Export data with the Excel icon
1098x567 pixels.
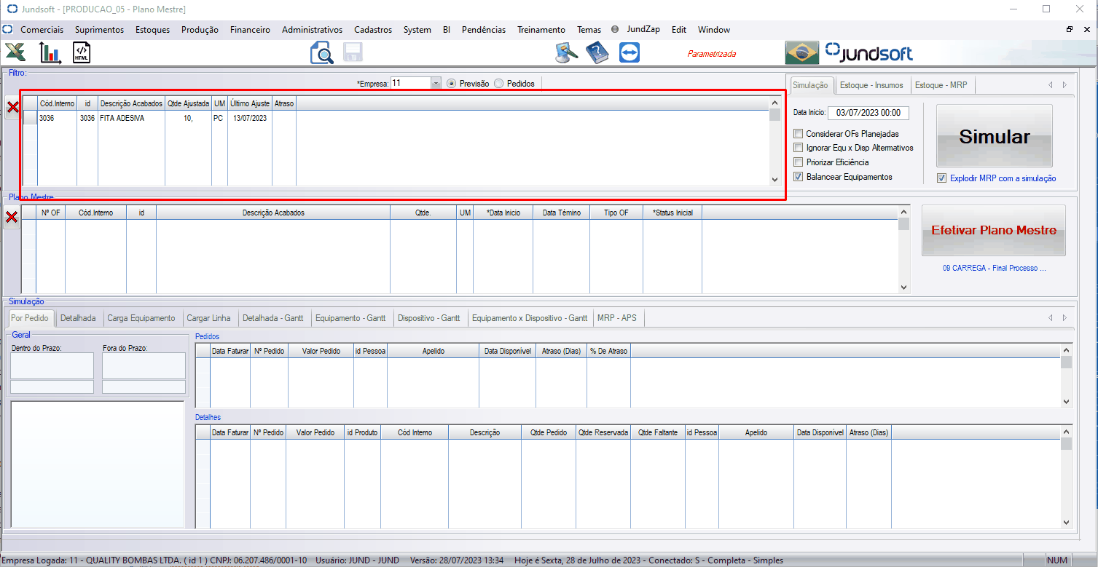[15, 52]
